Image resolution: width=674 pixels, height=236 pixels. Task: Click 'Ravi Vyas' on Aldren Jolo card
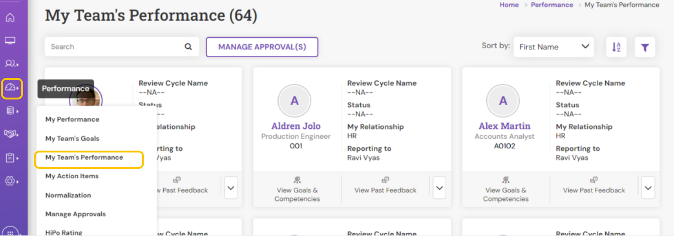coord(363,158)
